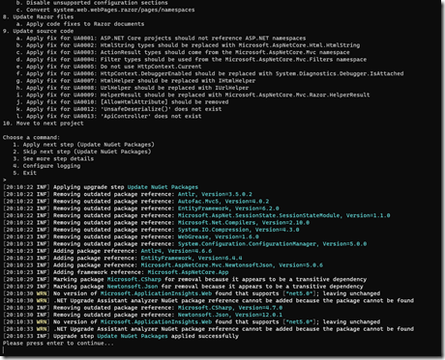The image size is (445, 360).
Task: Click the 'Configure logging' command text
Action: pyautogui.click(x=46, y=166)
